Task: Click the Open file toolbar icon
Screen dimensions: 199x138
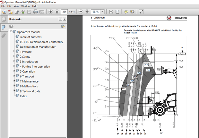Action: coord(4,12)
